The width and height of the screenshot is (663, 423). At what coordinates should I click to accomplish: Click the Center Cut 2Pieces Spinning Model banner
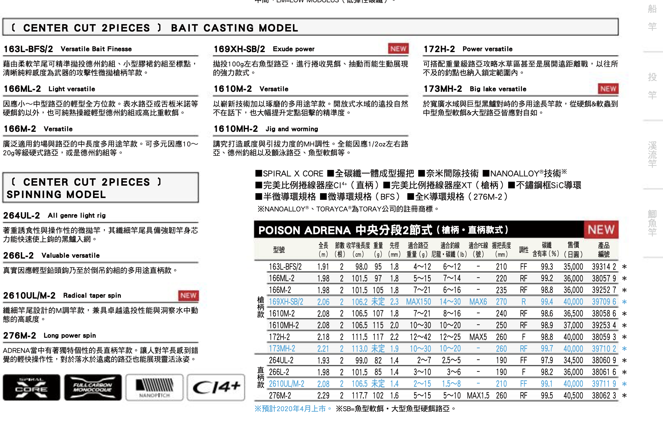(100, 188)
